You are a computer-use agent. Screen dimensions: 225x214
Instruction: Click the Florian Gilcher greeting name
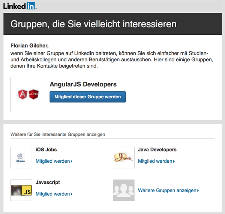(x=30, y=46)
